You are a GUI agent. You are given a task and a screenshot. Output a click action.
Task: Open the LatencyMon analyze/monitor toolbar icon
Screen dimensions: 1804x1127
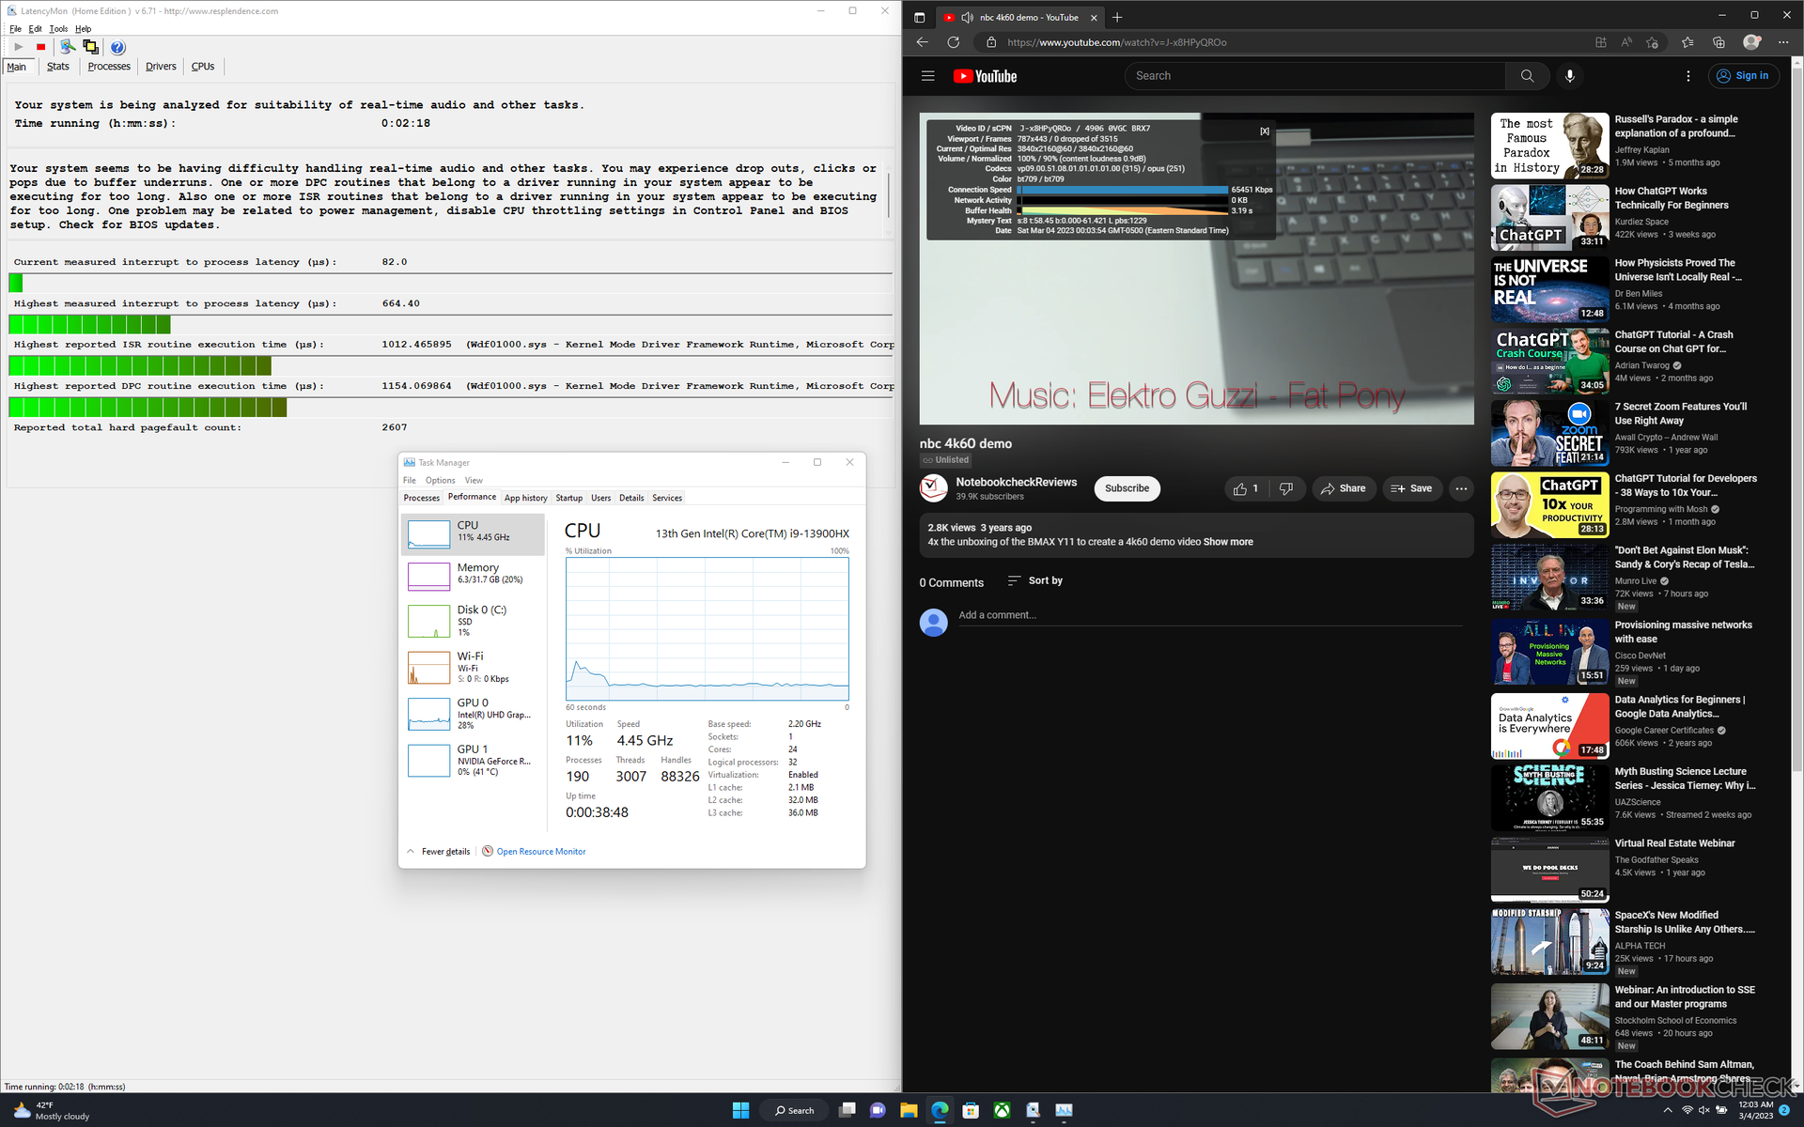click(x=68, y=47)
